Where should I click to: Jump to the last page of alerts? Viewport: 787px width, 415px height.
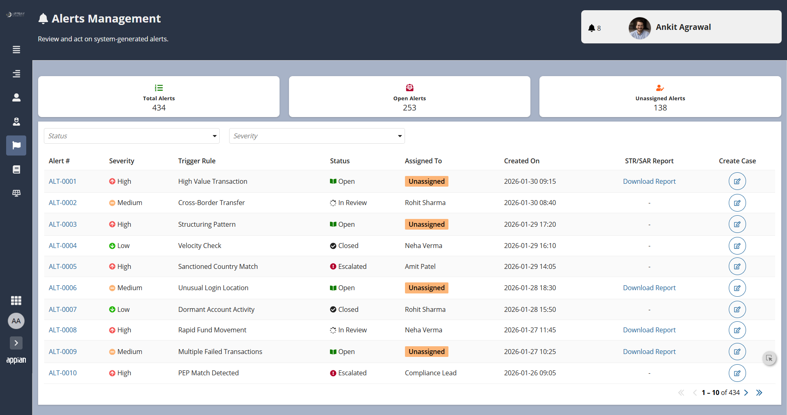[759, 392]
